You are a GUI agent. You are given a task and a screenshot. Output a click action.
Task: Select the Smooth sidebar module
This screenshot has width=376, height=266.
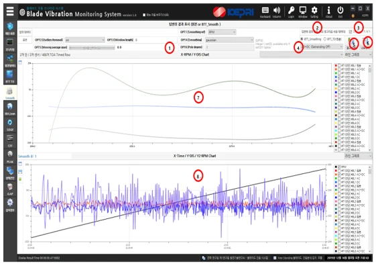[10, 93]
